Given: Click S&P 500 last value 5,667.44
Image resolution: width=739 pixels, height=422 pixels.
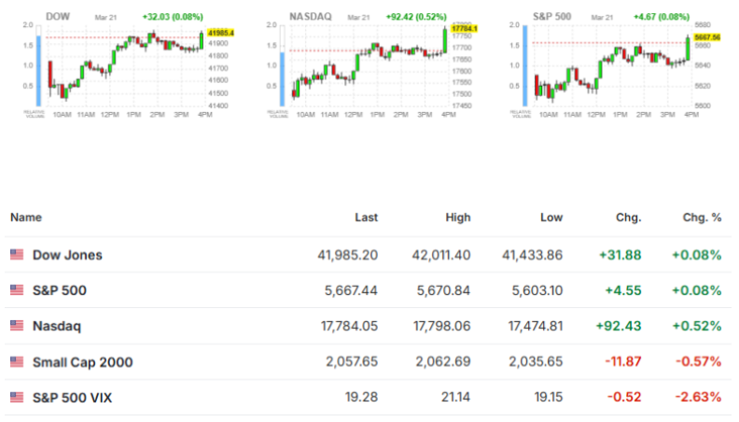Looking at the screenshot, I should (x=351, y=290).
